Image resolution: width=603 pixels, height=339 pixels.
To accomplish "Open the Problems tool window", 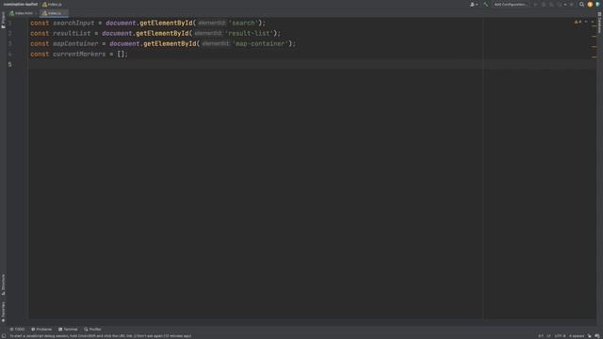I will pos(41,330).
